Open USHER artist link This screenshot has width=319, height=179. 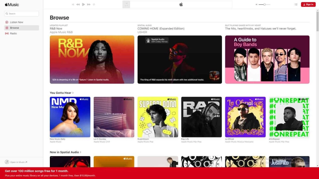point(142,32)
